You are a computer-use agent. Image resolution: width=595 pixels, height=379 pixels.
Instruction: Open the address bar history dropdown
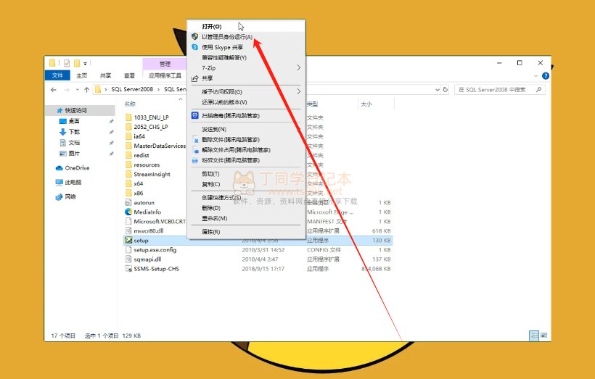point(438,90)
